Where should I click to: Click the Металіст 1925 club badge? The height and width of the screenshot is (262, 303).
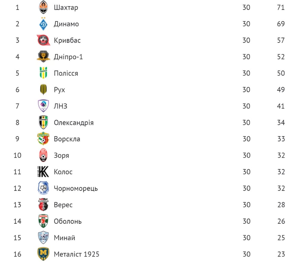click(43, 254)
